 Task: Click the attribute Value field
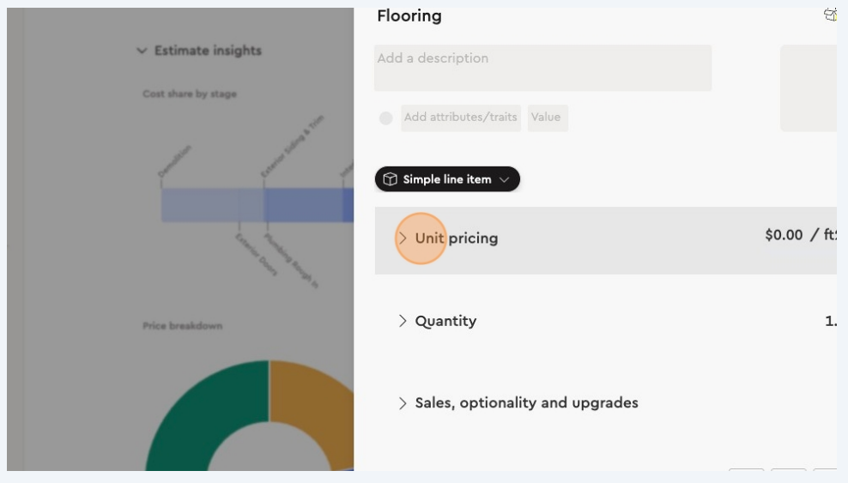tap(547, 118)
